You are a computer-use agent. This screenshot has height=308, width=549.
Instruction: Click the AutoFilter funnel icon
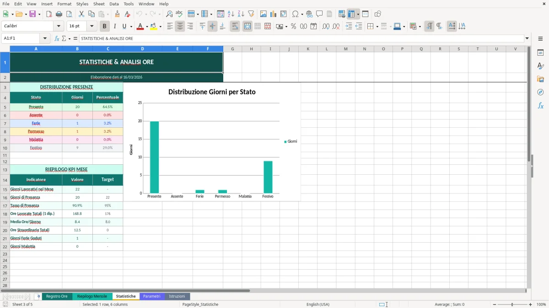(x=251, y=14)
